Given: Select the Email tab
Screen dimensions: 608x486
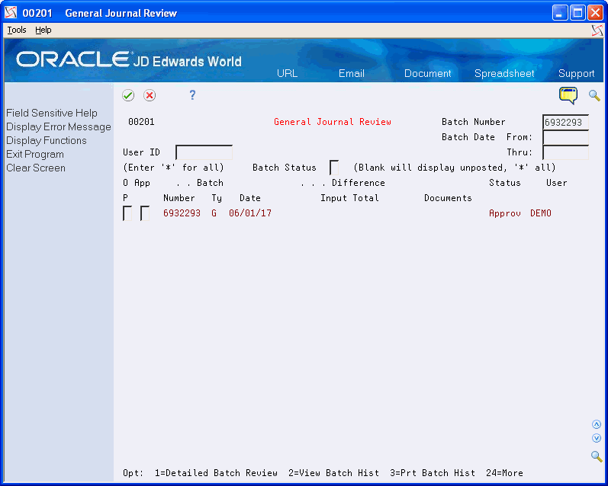Looking at the screenshot, I should click(x=352, y=74).
